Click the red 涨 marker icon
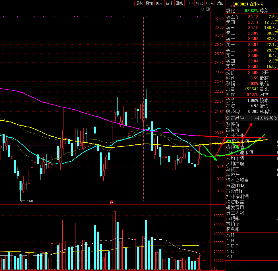Viewport: 278px width, 271px height. (x=111, y=202)
